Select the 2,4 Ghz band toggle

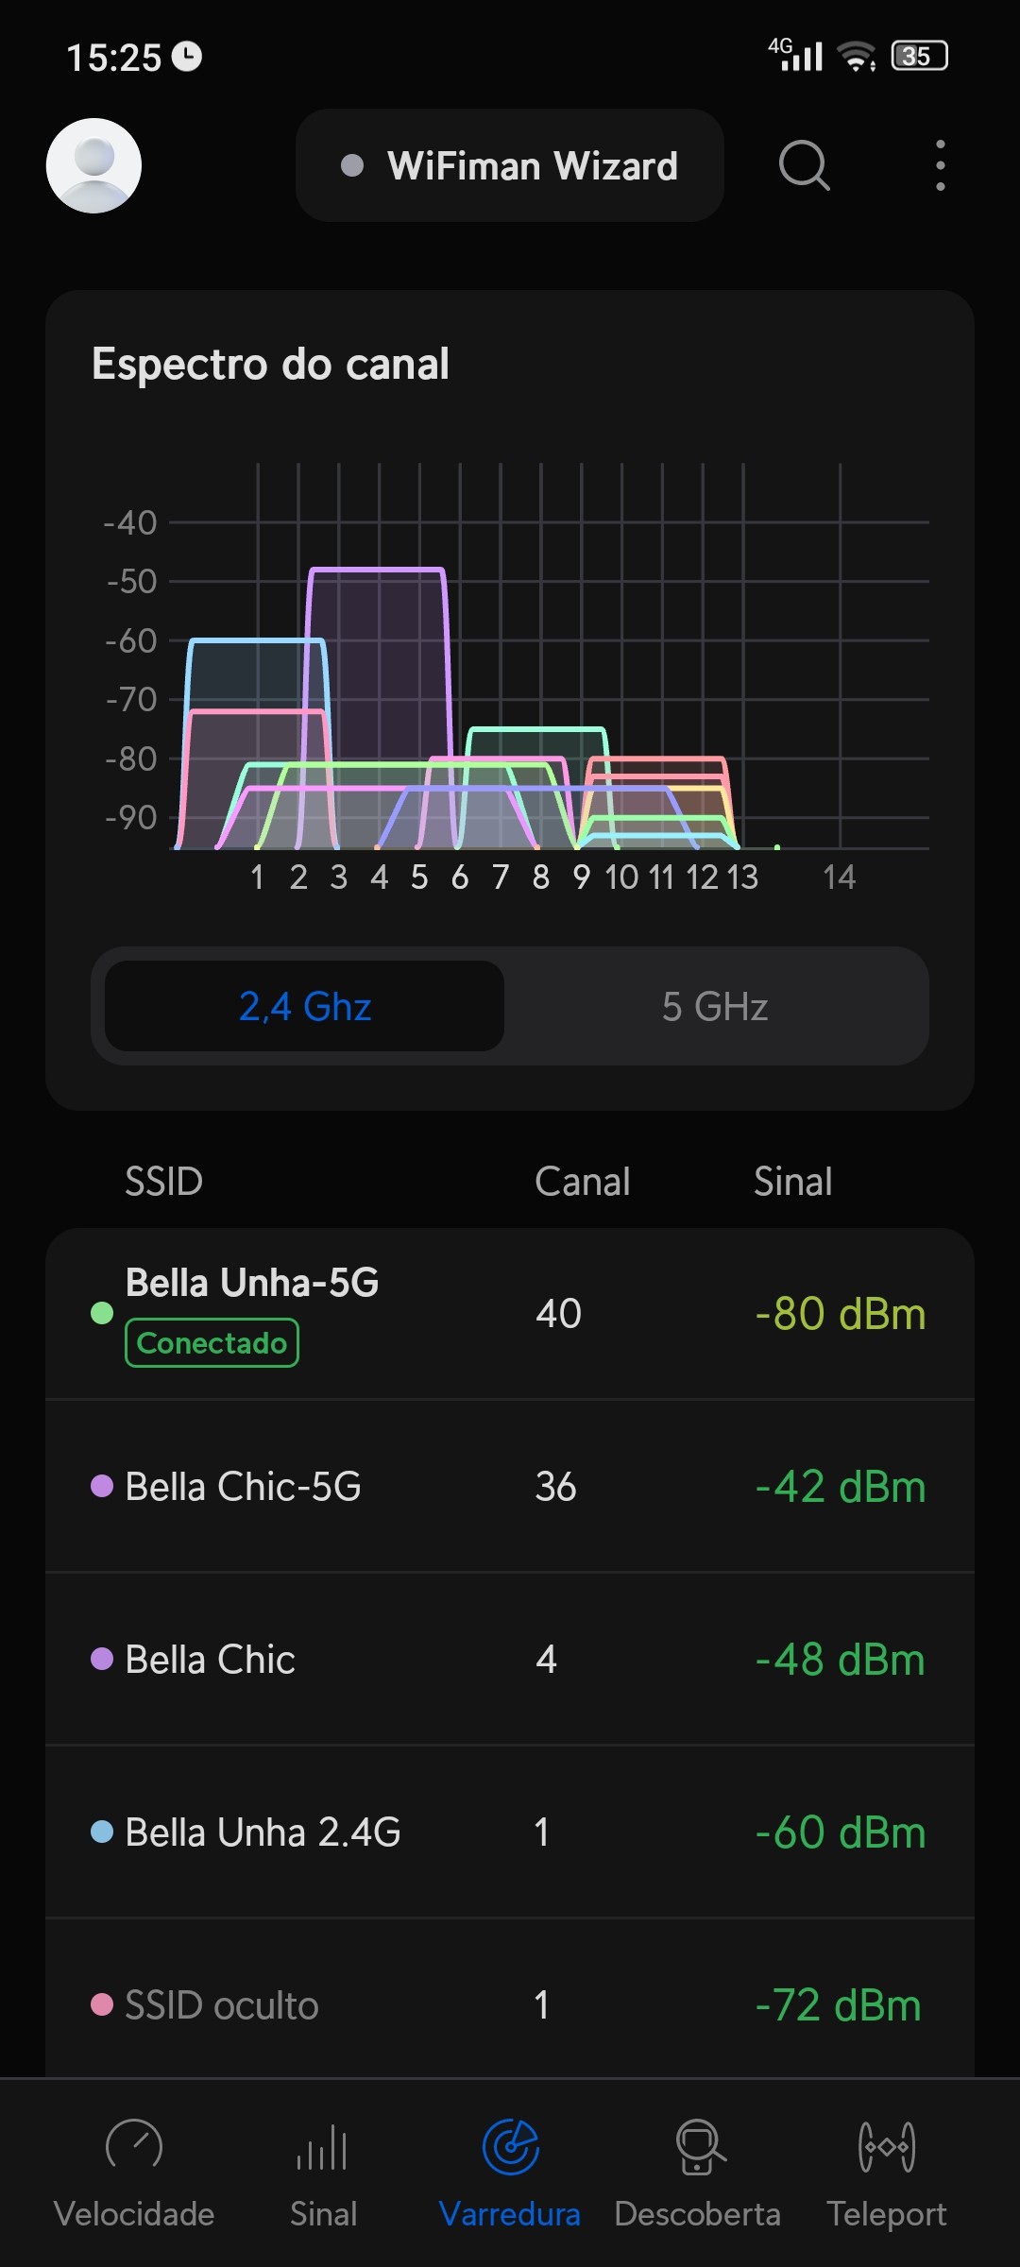point(304,1007)
